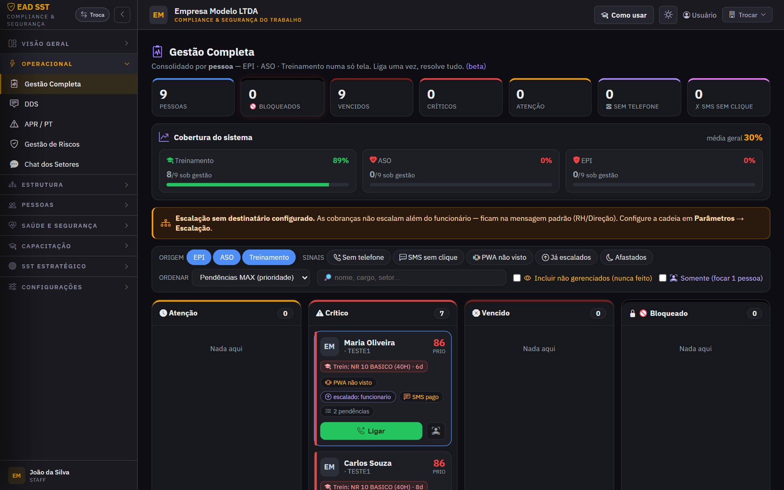Click the Cobertura do sistema chart icon
784x490 pixels.
[x=164, y=137]
